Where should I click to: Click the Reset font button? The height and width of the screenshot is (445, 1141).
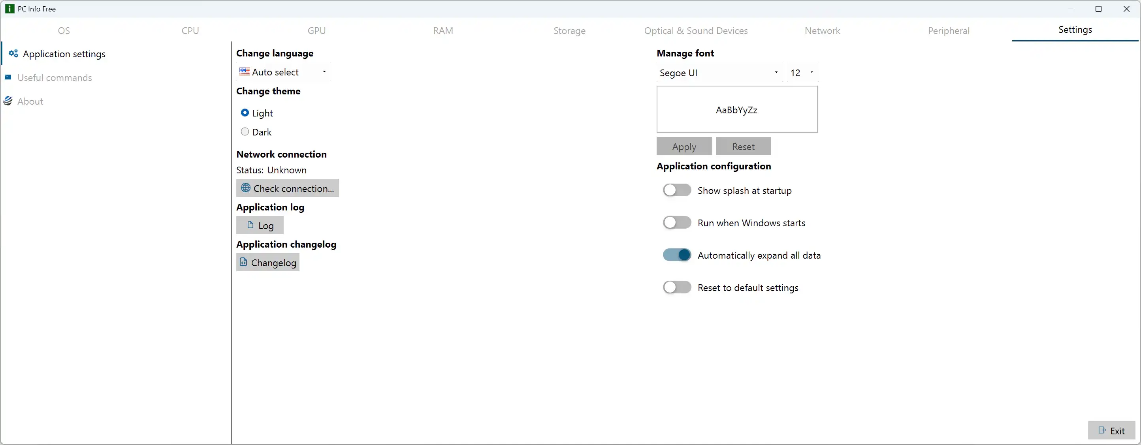(743, 146)
